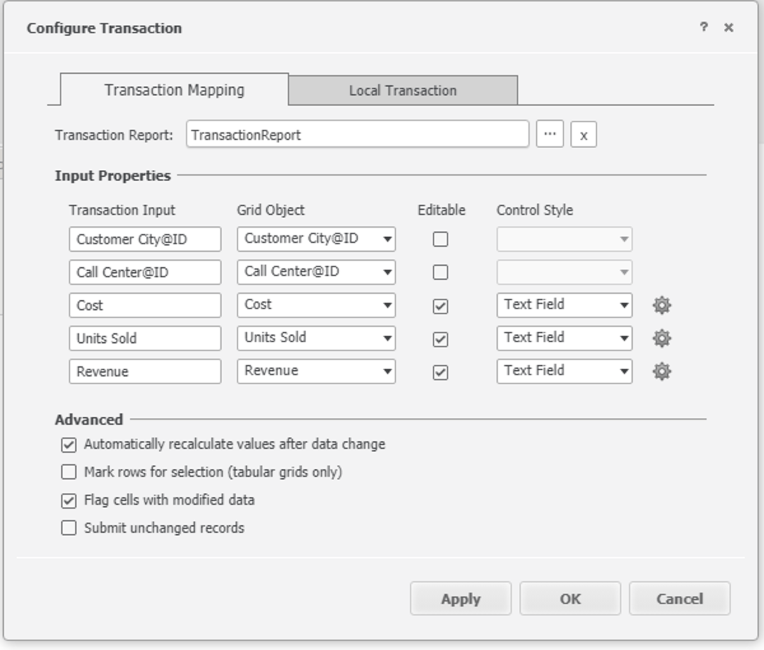Open settings gear for Cost control style
The width and height of the screenshot is (764, 650).
point(662,305)
